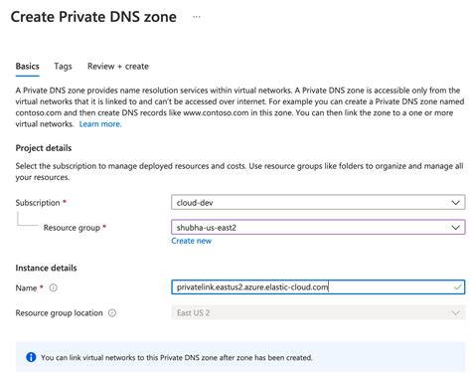This screenshot has width=471, height=373.
Task: Switch to the Tags tab
Action: [63, 67]
